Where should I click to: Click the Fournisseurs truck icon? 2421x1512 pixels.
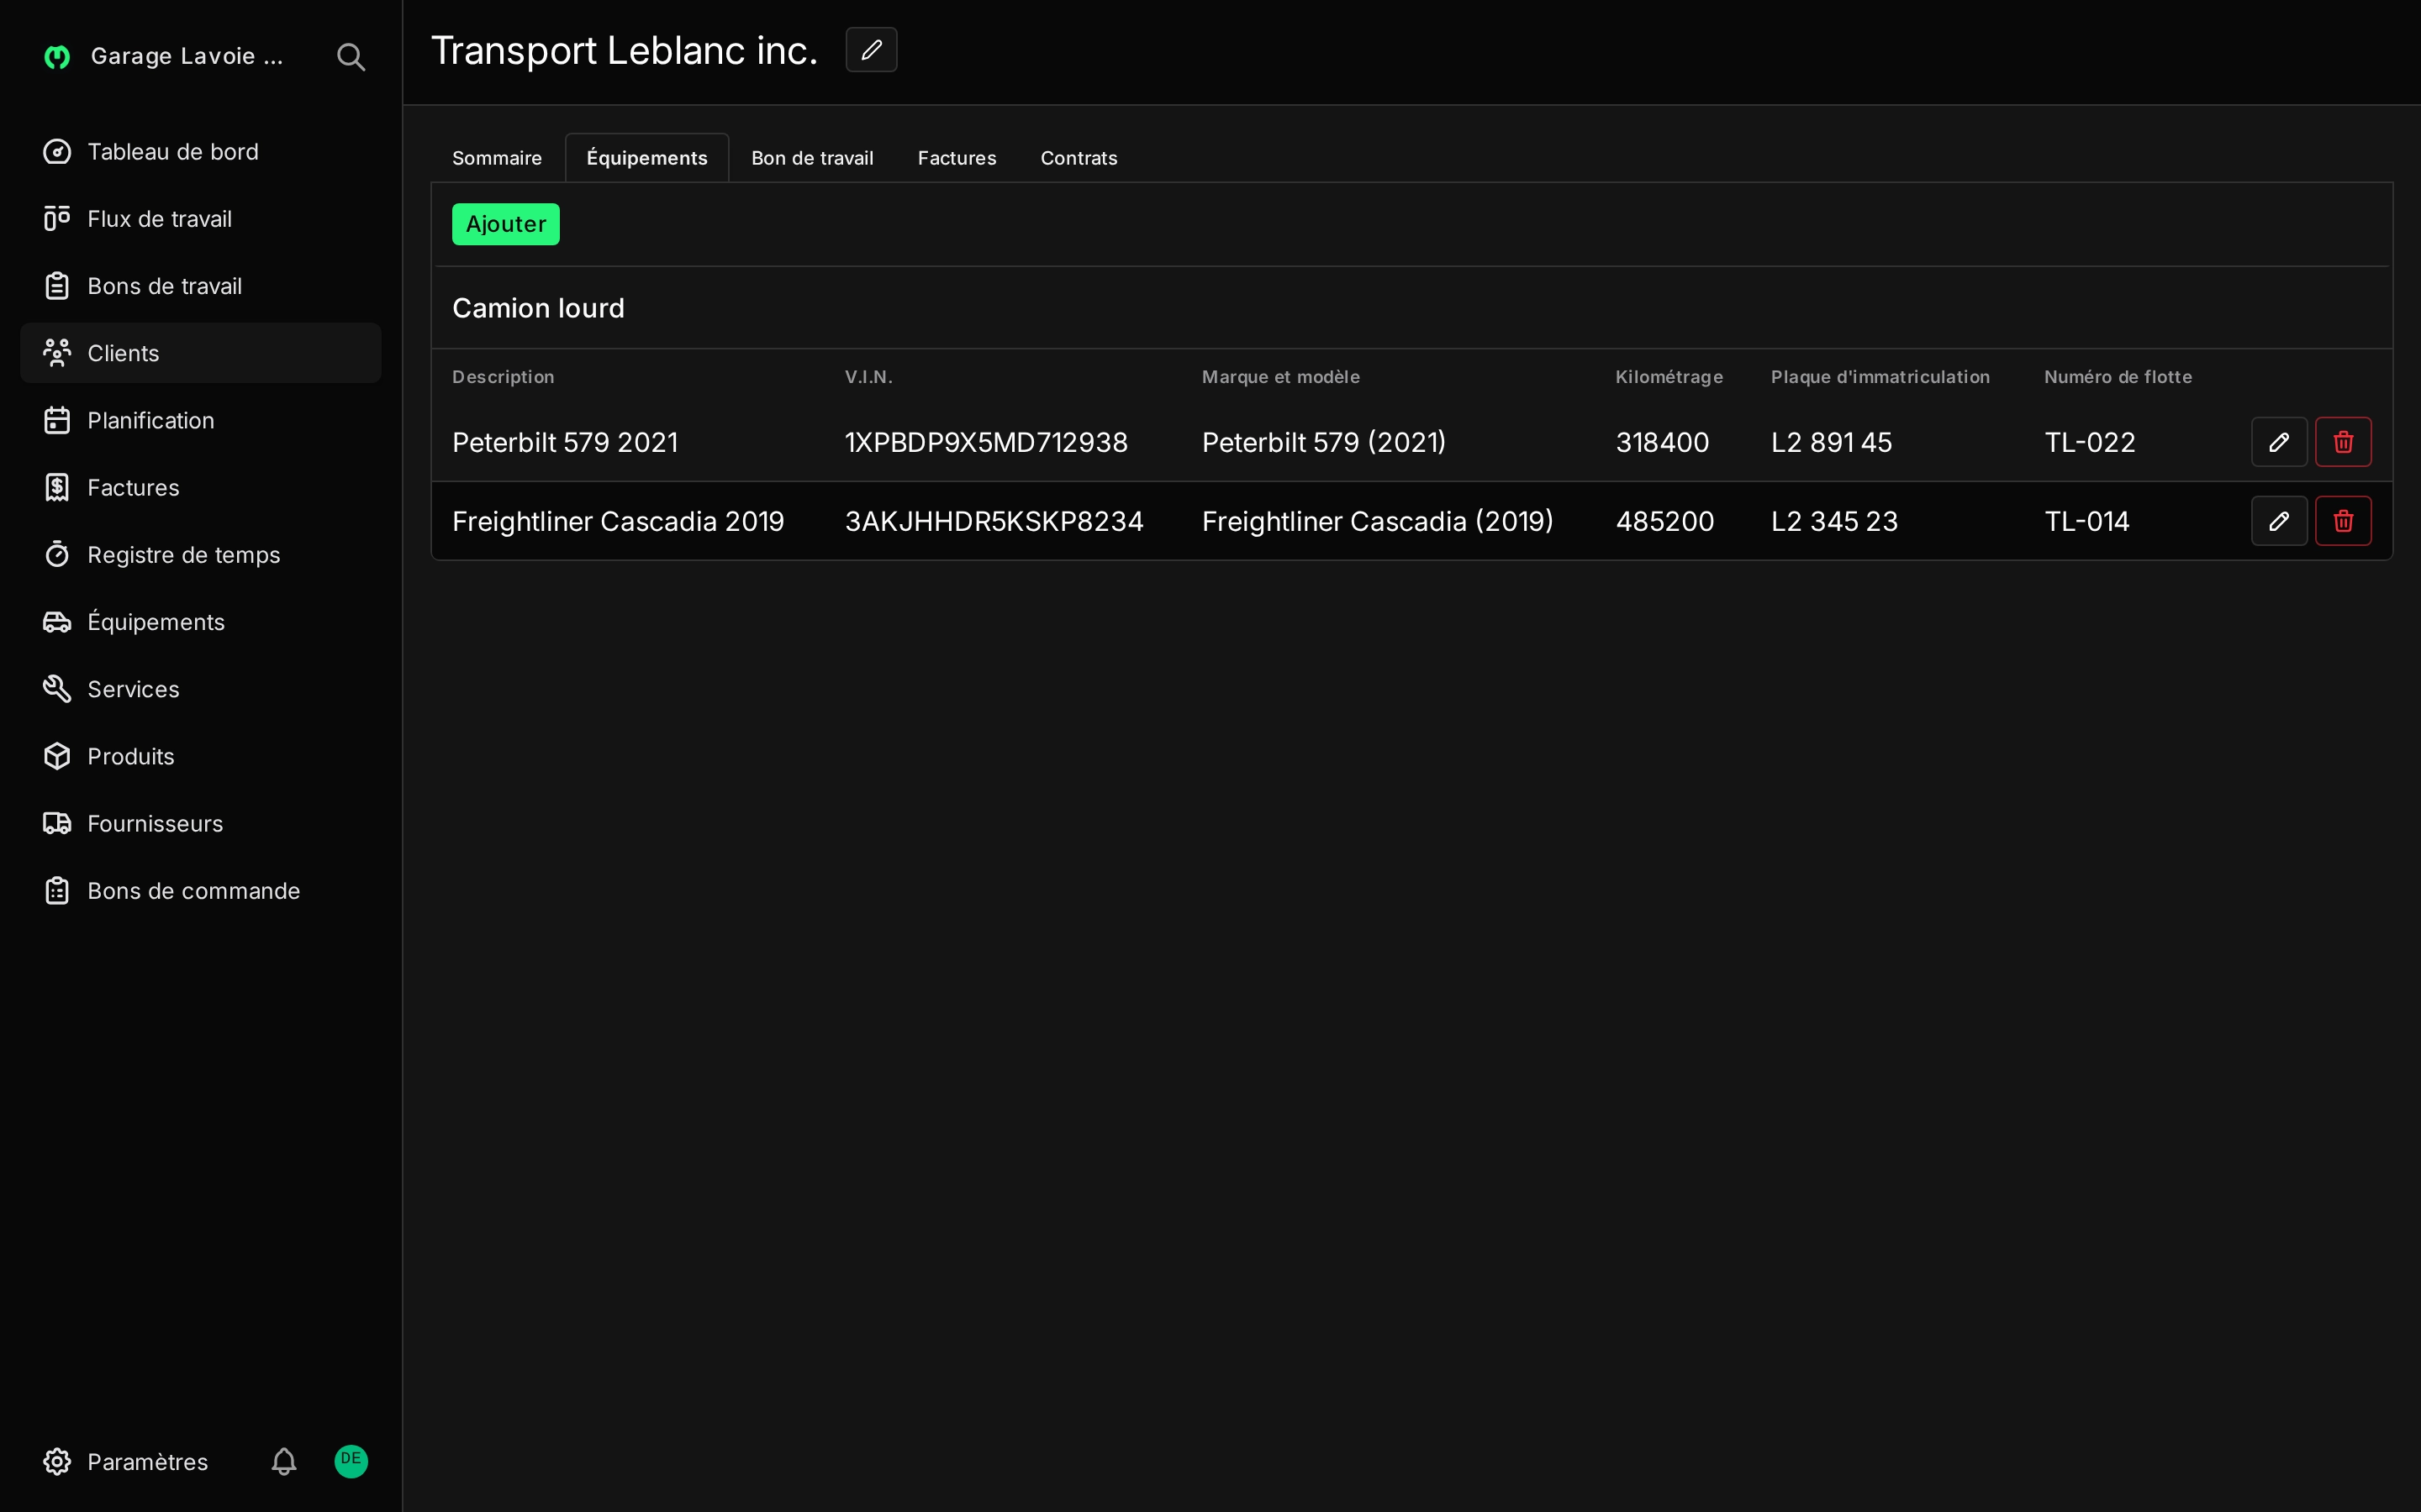[57, 823]
